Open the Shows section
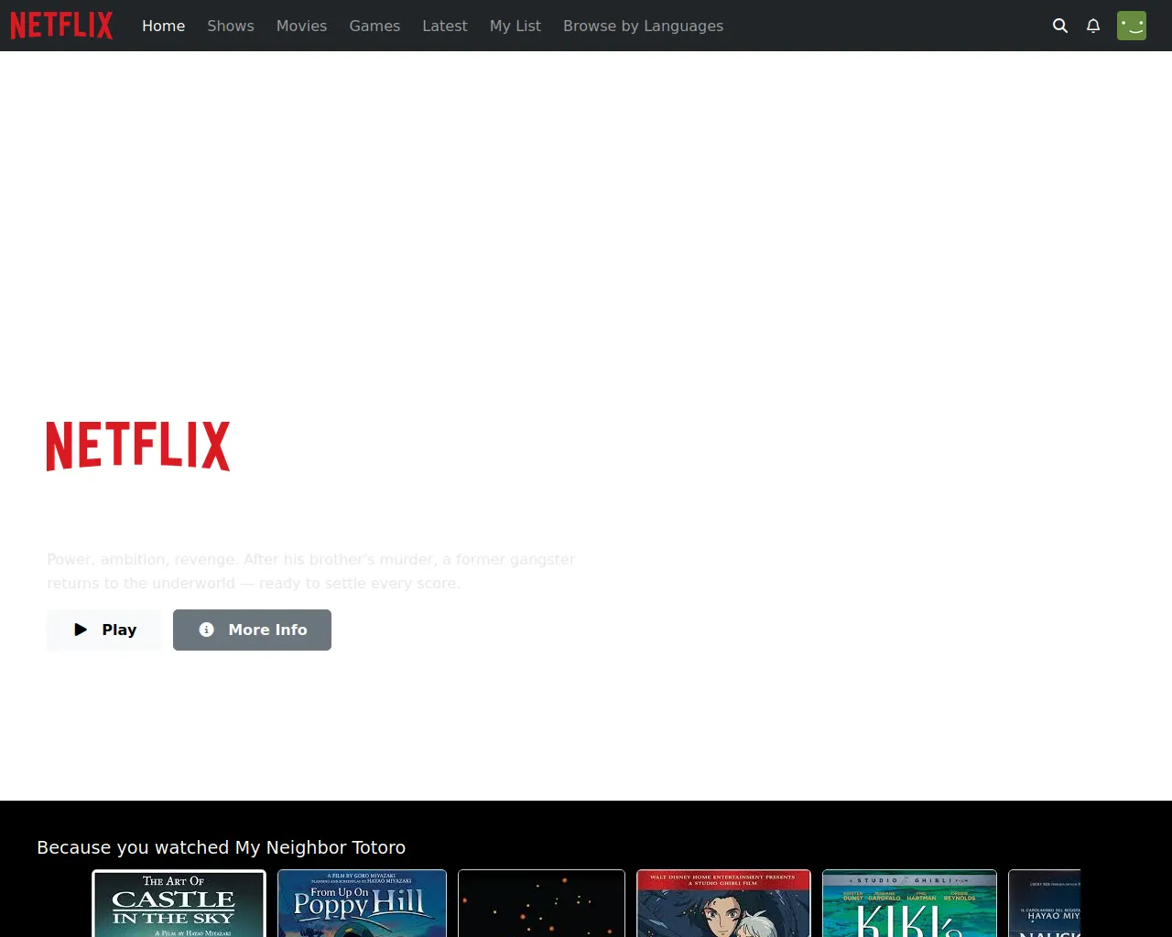This screenshot has width=1172, height=937. (x=231, y=26)
